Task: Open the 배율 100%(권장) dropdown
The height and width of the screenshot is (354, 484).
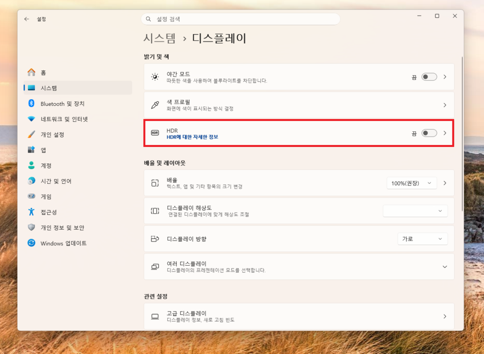Action: click(x=411, y=183)
